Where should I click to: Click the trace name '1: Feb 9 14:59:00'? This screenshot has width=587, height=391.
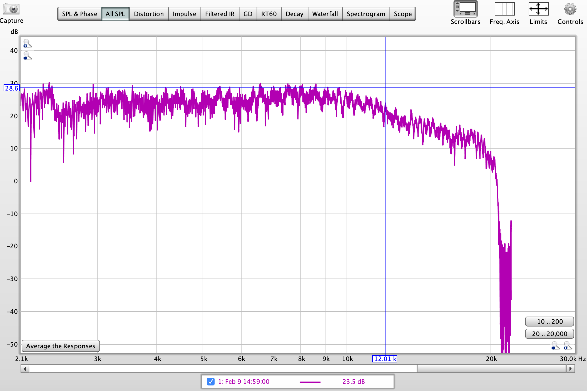pyautogui.click(x=244, y=382)
